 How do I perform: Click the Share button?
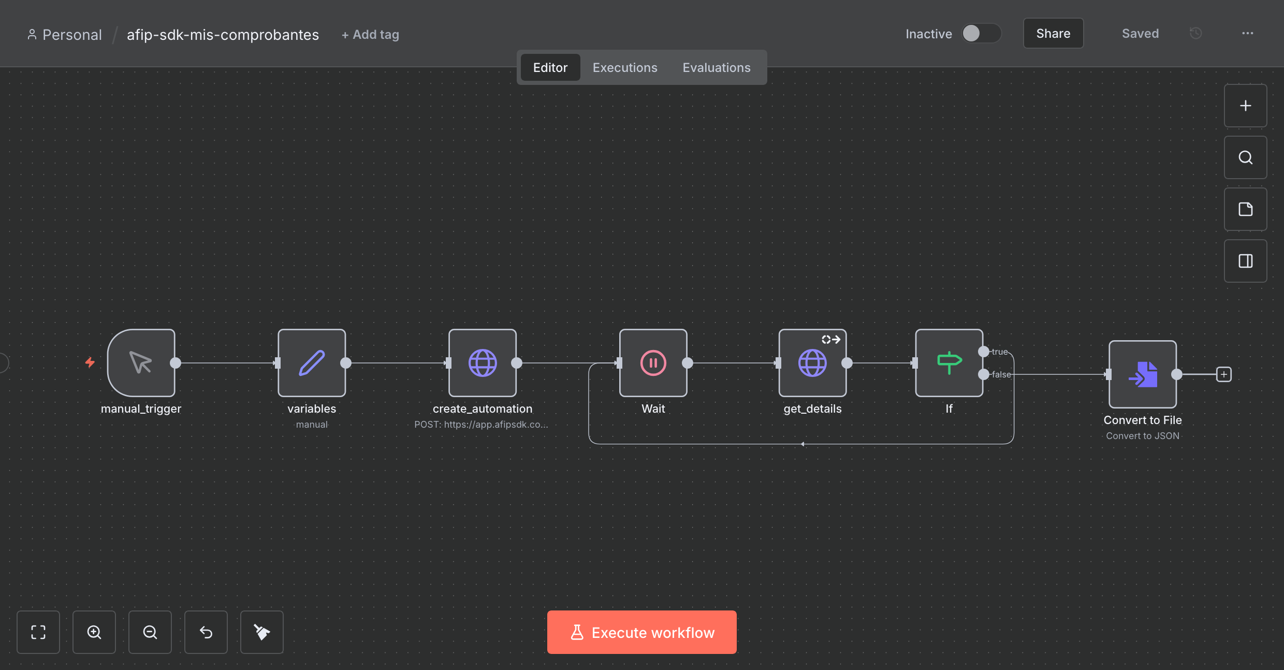(x=1053, y=34)
